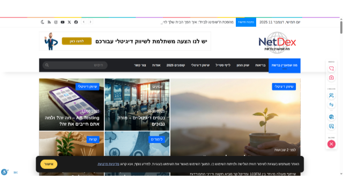Image resolution: width=343 pixels, height=193 pixels.
Task: Open the לייף סטייל menu item
Action: [x=223, y=65]
